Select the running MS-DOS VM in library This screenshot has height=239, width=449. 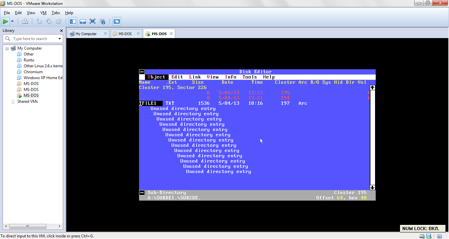click(31, 96)
